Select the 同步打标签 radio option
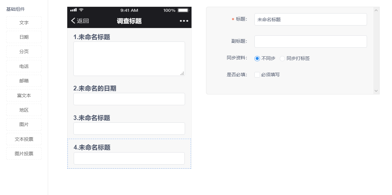 click(x=282, y=58)
